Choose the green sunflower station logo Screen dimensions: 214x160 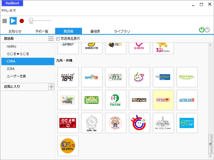(x=92, y=100)
